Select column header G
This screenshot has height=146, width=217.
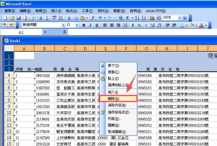[x=146, y=49]
